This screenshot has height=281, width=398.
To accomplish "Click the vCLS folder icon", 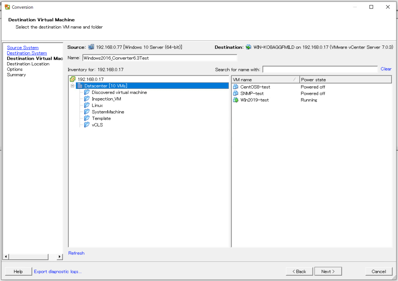I will (87, 125).
